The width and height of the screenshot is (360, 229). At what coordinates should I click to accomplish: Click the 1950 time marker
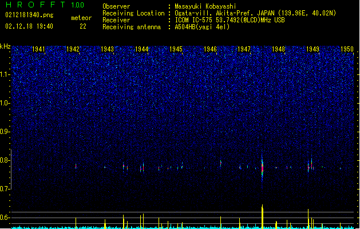pyautogui.click(x=347, y=49)
